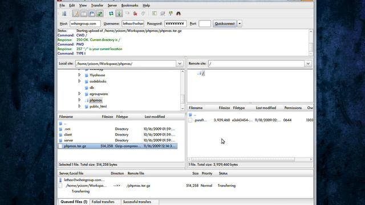Toggle processing of the transfer queue
This screenshot has height=205, width=365.
point(119,14)
